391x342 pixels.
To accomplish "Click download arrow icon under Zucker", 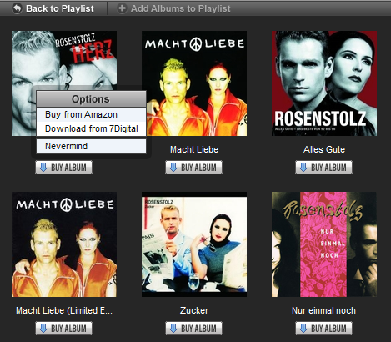I will (173, 329).
